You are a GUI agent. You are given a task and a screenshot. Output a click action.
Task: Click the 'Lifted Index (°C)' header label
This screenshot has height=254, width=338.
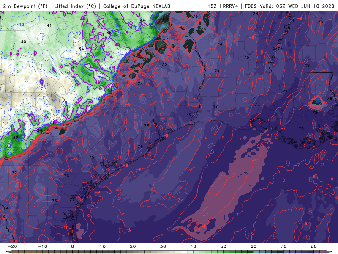pyautogui.click(x=75, y=6)
